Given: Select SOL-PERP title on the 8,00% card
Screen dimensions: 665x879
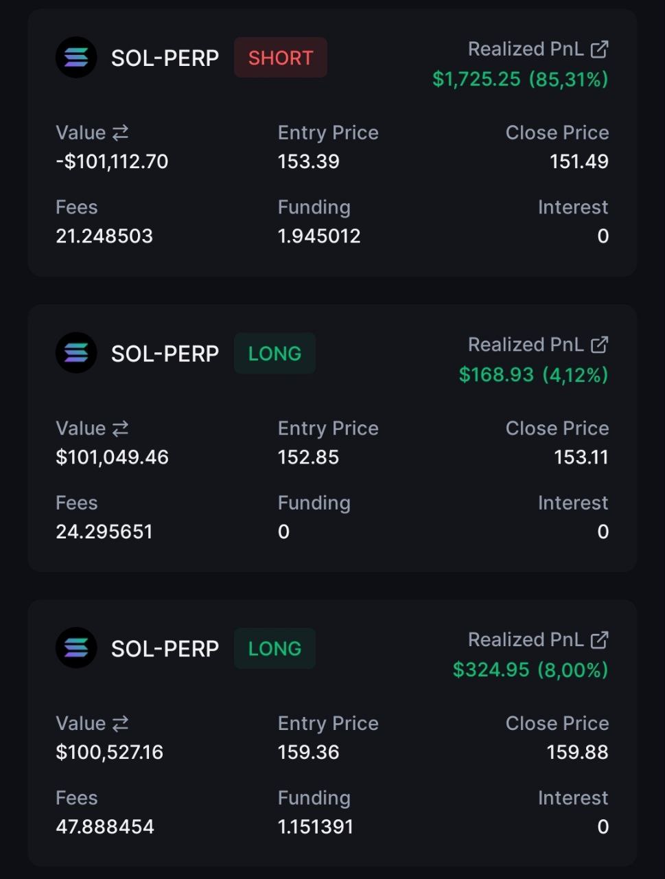Looking at the screenshot, I should tap(165, 649).
